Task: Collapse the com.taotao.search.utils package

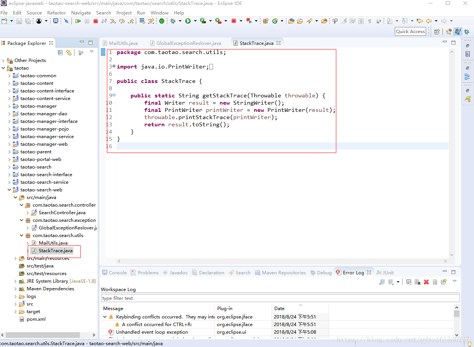Action: [x=22, y=236]
